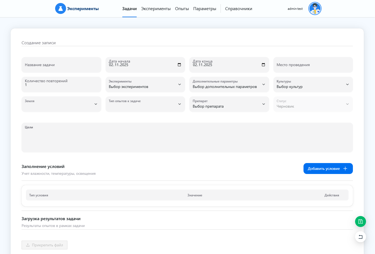Click the blue flask logo icon

(x=61, y=9)
